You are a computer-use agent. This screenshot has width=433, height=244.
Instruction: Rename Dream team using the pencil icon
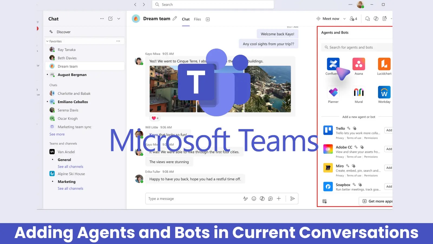175,18
